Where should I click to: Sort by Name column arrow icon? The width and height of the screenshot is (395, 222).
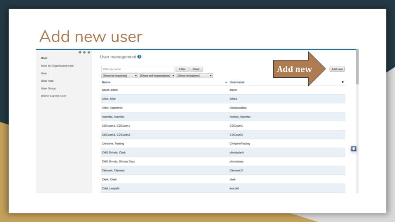point(226,82)
